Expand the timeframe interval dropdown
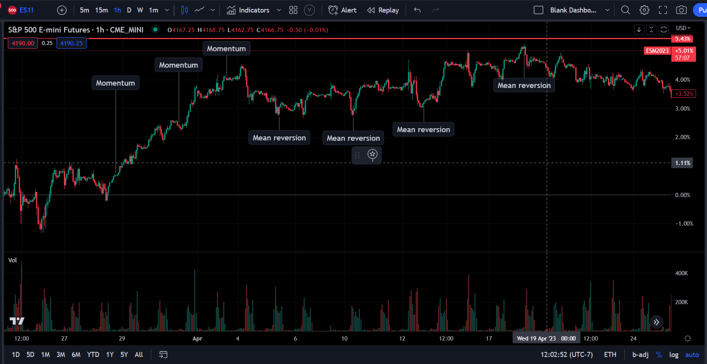Screen dimensions: 707x364 click(x=167, y=10)
